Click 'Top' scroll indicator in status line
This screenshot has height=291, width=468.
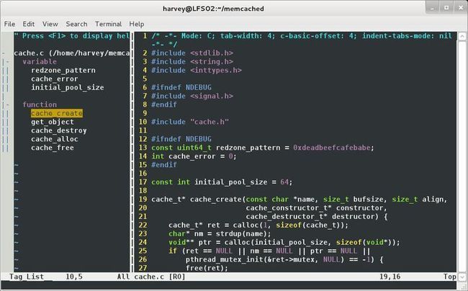click(x=449, y=277)
